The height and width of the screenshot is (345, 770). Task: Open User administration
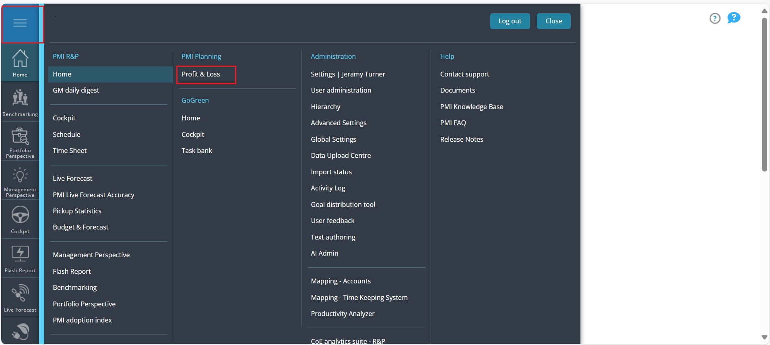pyautogui.click(x=341, y=90)
